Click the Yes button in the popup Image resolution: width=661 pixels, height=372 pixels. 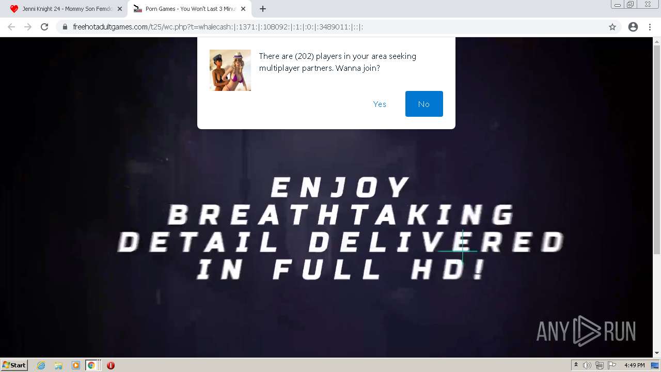pos(380,104)
